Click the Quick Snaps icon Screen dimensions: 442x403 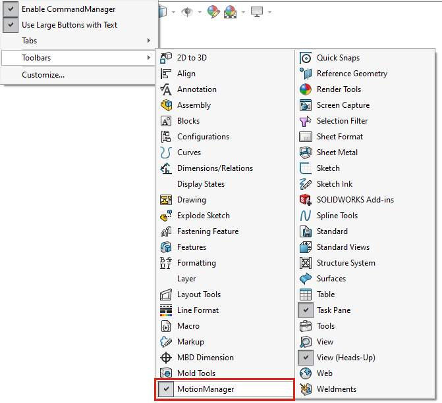pos(306,58)
